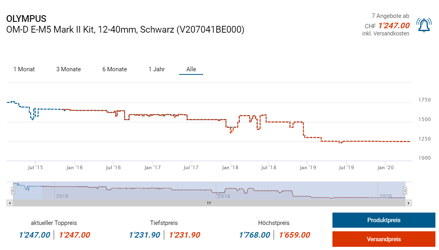
Task: Click the price alert bell icon
Action: click(x=423, y=25)
